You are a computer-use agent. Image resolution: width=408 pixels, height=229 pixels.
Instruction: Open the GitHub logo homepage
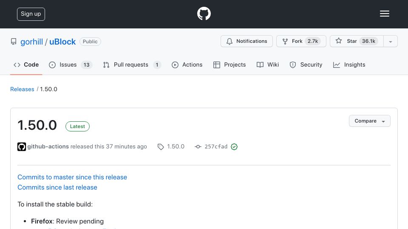click(204, 14)
